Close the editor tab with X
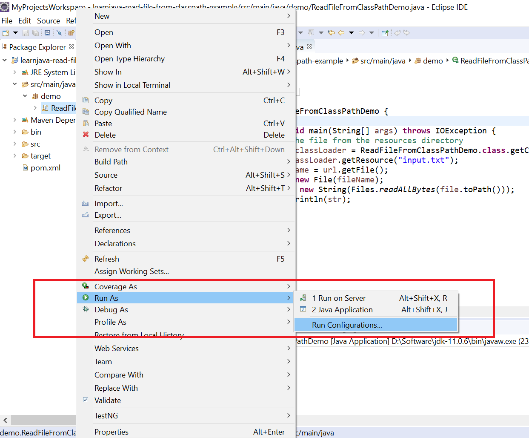This screenshot has height=438, width=529. [x=309, y=47]
